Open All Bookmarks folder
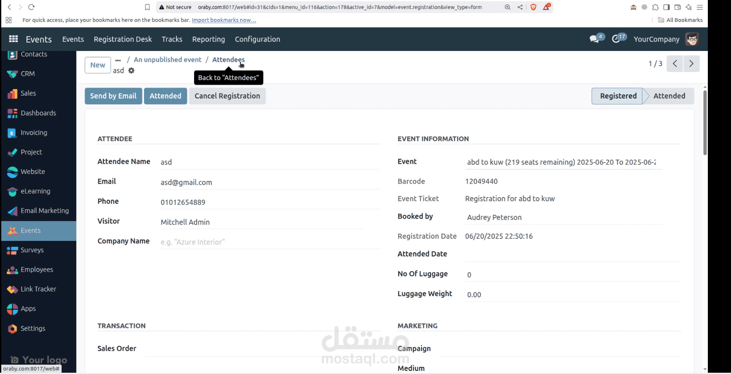Image resolution: width=731 pixels, height=374 pixels. tap(680, 20)
